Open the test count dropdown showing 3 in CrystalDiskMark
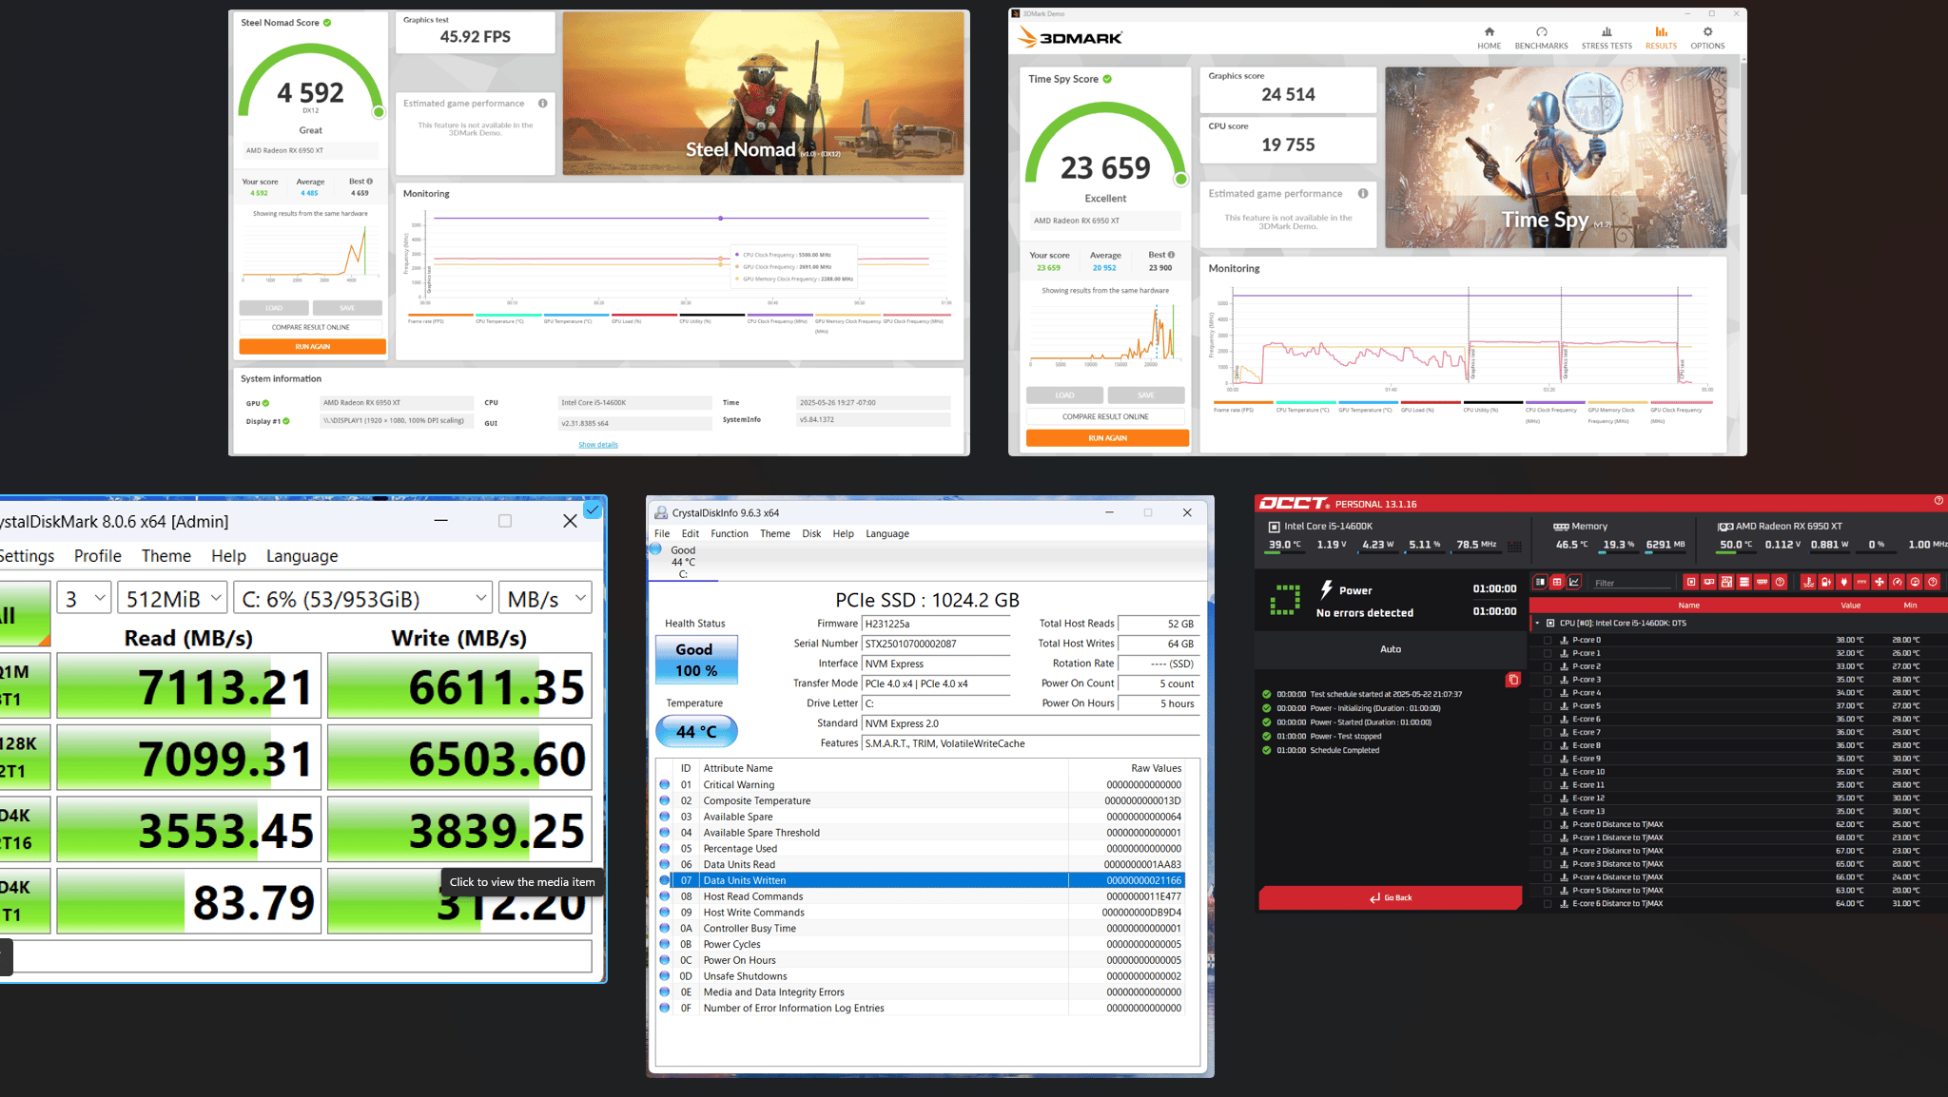The image size is (1948, 1097). tap(85, 599)
